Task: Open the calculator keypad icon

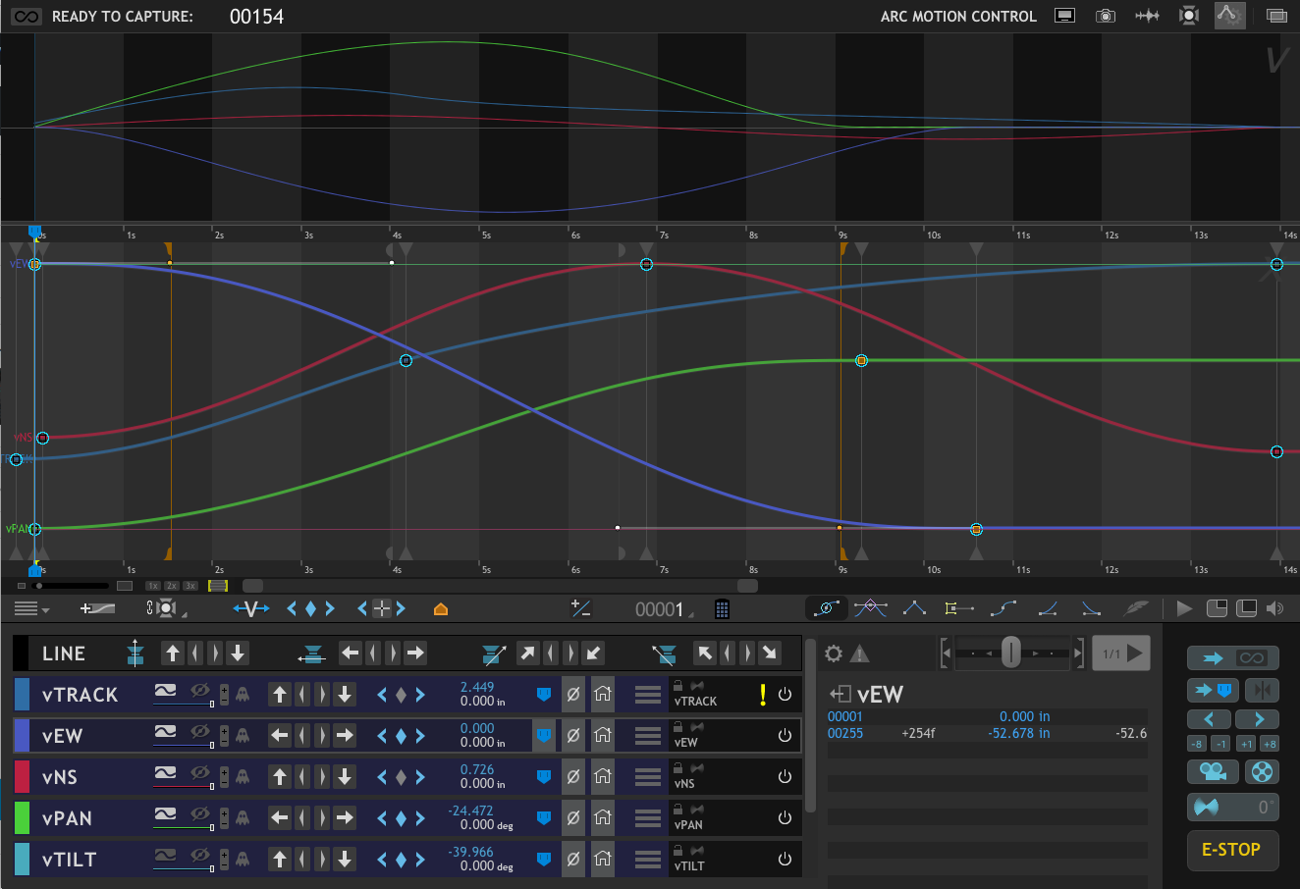Action: 722,609
